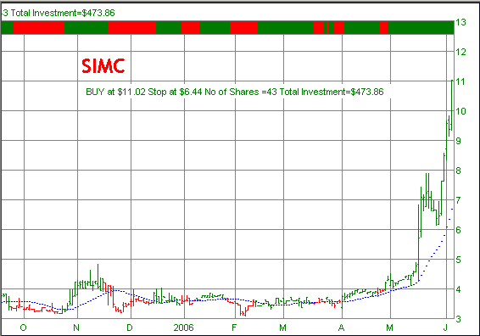The width and height of the screenshot is (480, 336).
Task: Click the N month label on time axis
Action: pyautogui.click(x=76, y=328)
